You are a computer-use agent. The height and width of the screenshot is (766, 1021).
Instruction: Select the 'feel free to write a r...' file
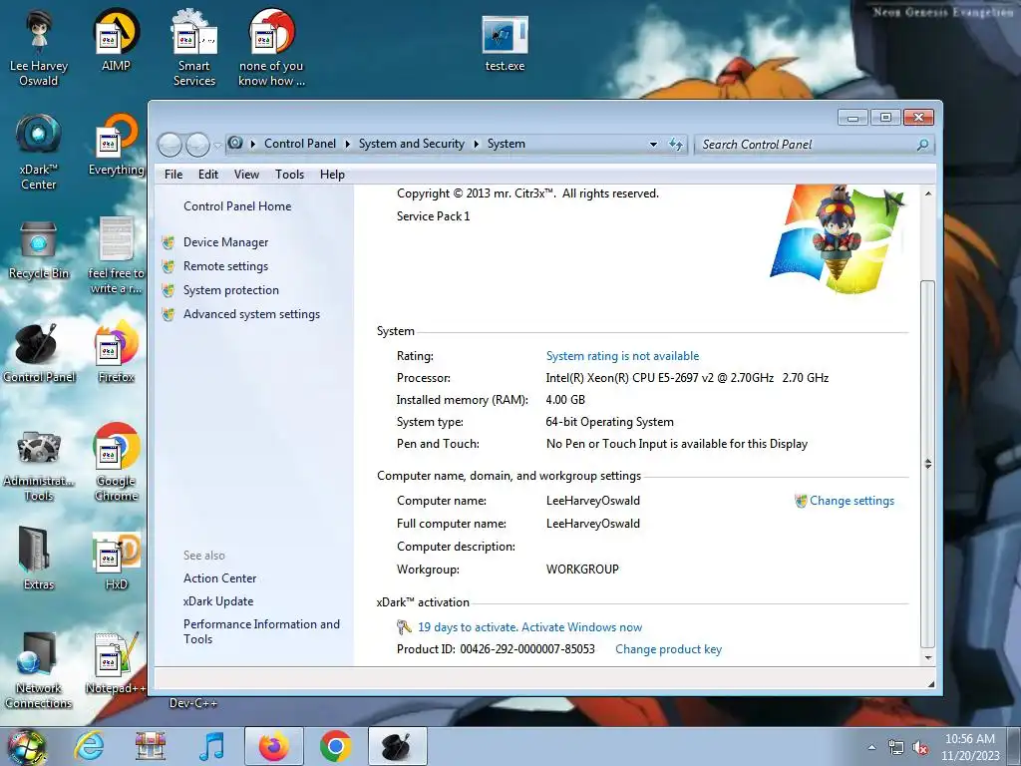[x=116, y=255]
